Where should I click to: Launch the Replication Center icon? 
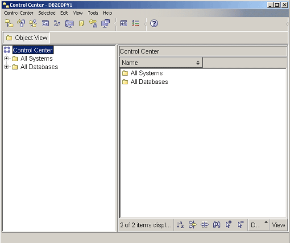point(21,24)
